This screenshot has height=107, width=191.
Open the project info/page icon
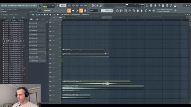tap(138, 11)
